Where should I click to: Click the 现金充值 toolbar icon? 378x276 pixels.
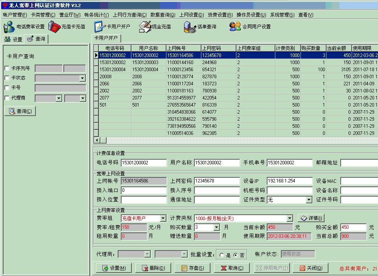click(145, 26)
